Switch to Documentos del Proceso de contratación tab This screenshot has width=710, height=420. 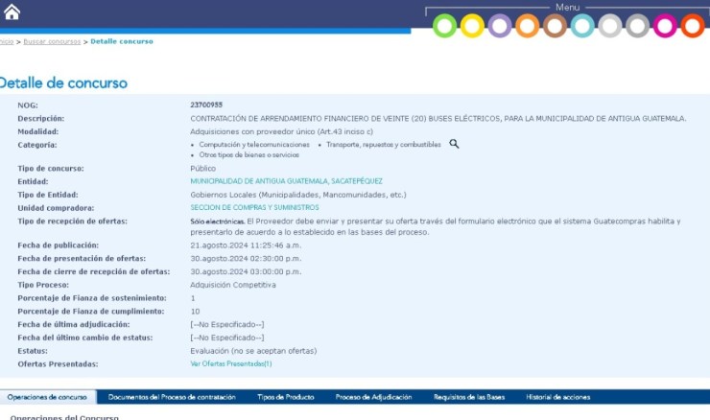pyautogui.click(x=172, y=397)
